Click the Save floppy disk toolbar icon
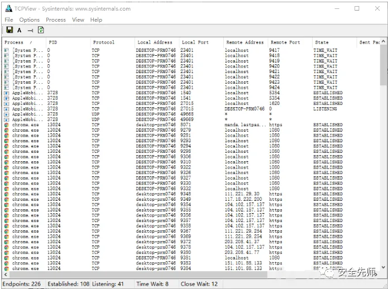The image size is (388, 289). pos(9,30)
